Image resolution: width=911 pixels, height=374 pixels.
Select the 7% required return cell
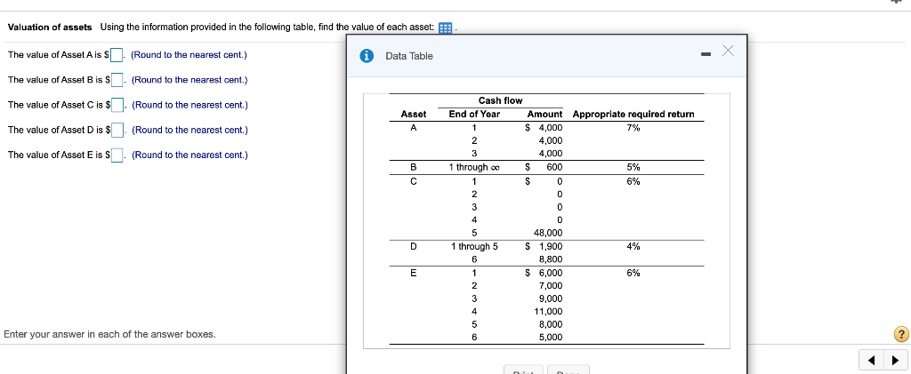[633, 128]
